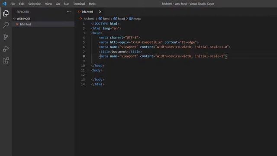277x156 pixels.
Task: Click the head breadcrumb symbol icon
Action: 115,19
